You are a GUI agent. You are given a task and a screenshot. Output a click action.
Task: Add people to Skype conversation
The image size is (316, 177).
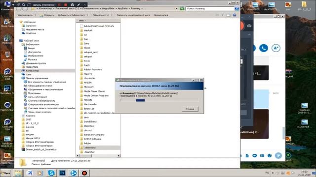pos(276,48)
